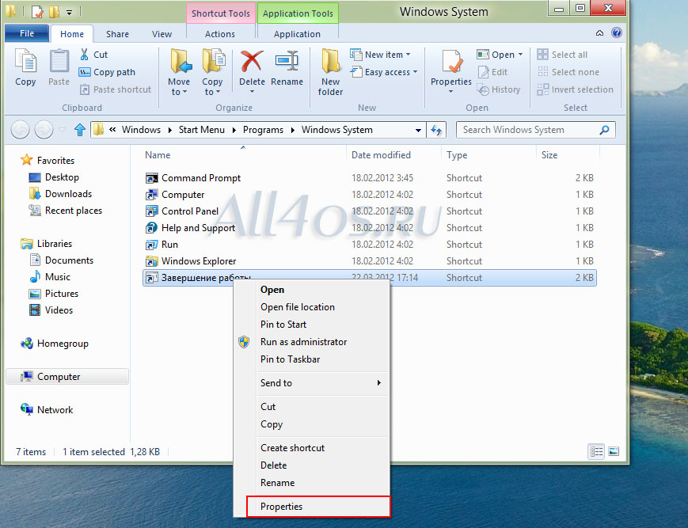Switch to Large icons view in status bar
Image resolution: width=688 pixels, height=528 pixels.
tap(614, 451)
